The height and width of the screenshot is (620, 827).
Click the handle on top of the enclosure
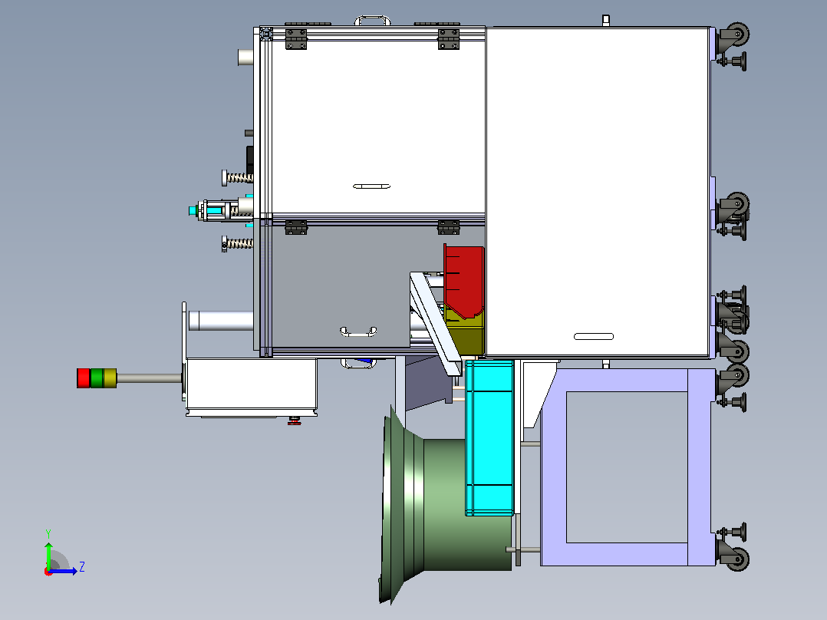click(373, 20)
